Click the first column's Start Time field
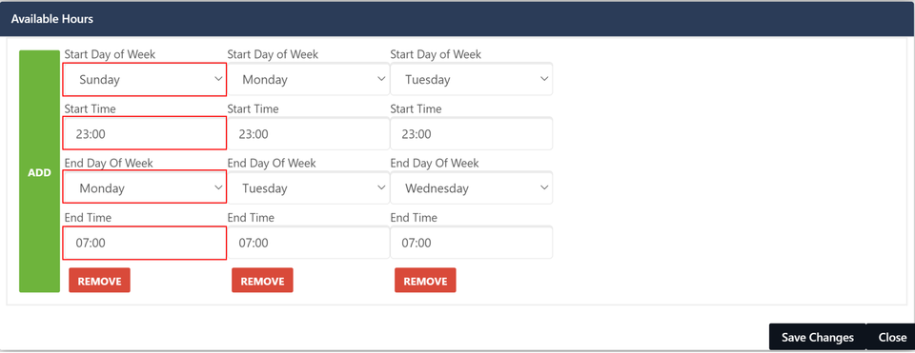 [144, 133]
